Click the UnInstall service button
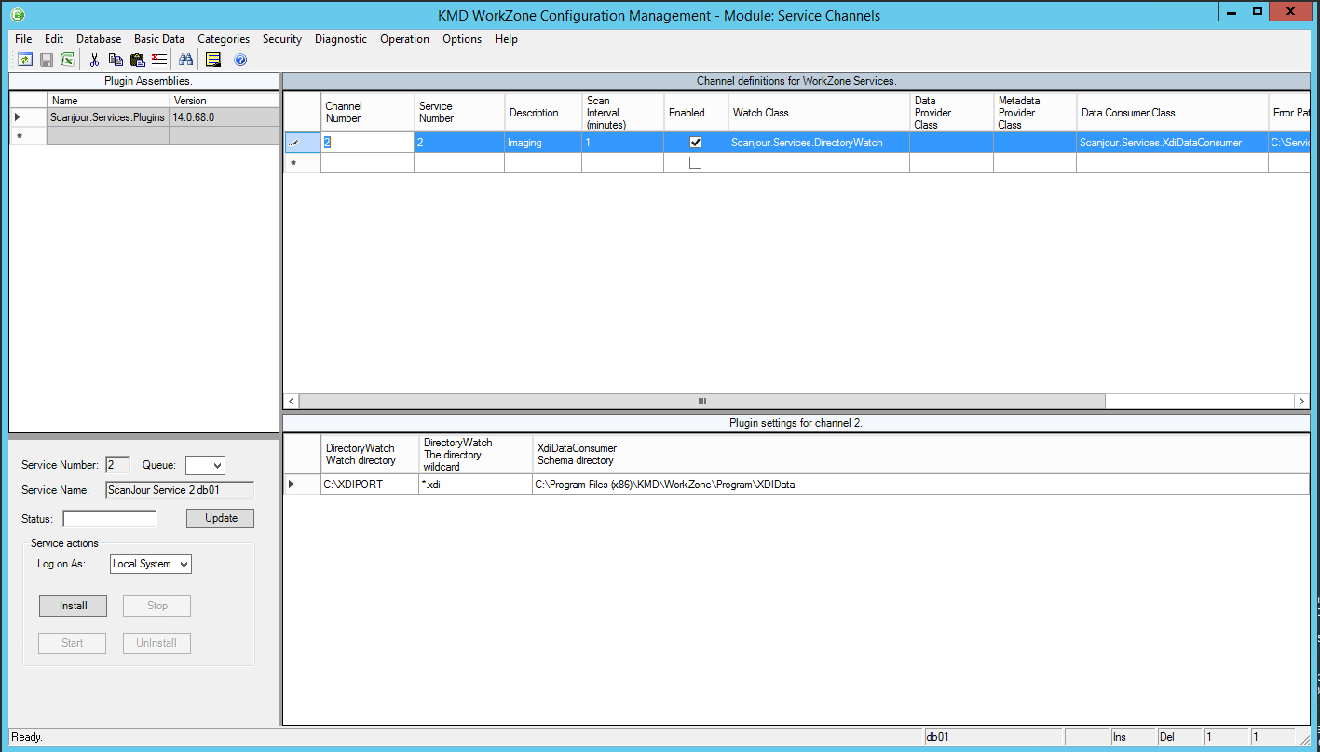Screen dimensions: 1320x752 156,643
